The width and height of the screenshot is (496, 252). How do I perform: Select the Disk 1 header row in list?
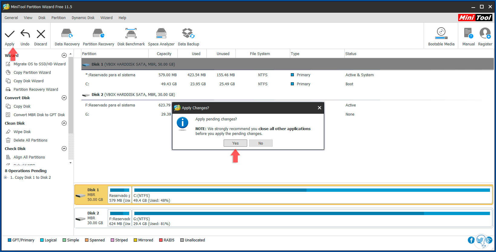coord(287,64)
